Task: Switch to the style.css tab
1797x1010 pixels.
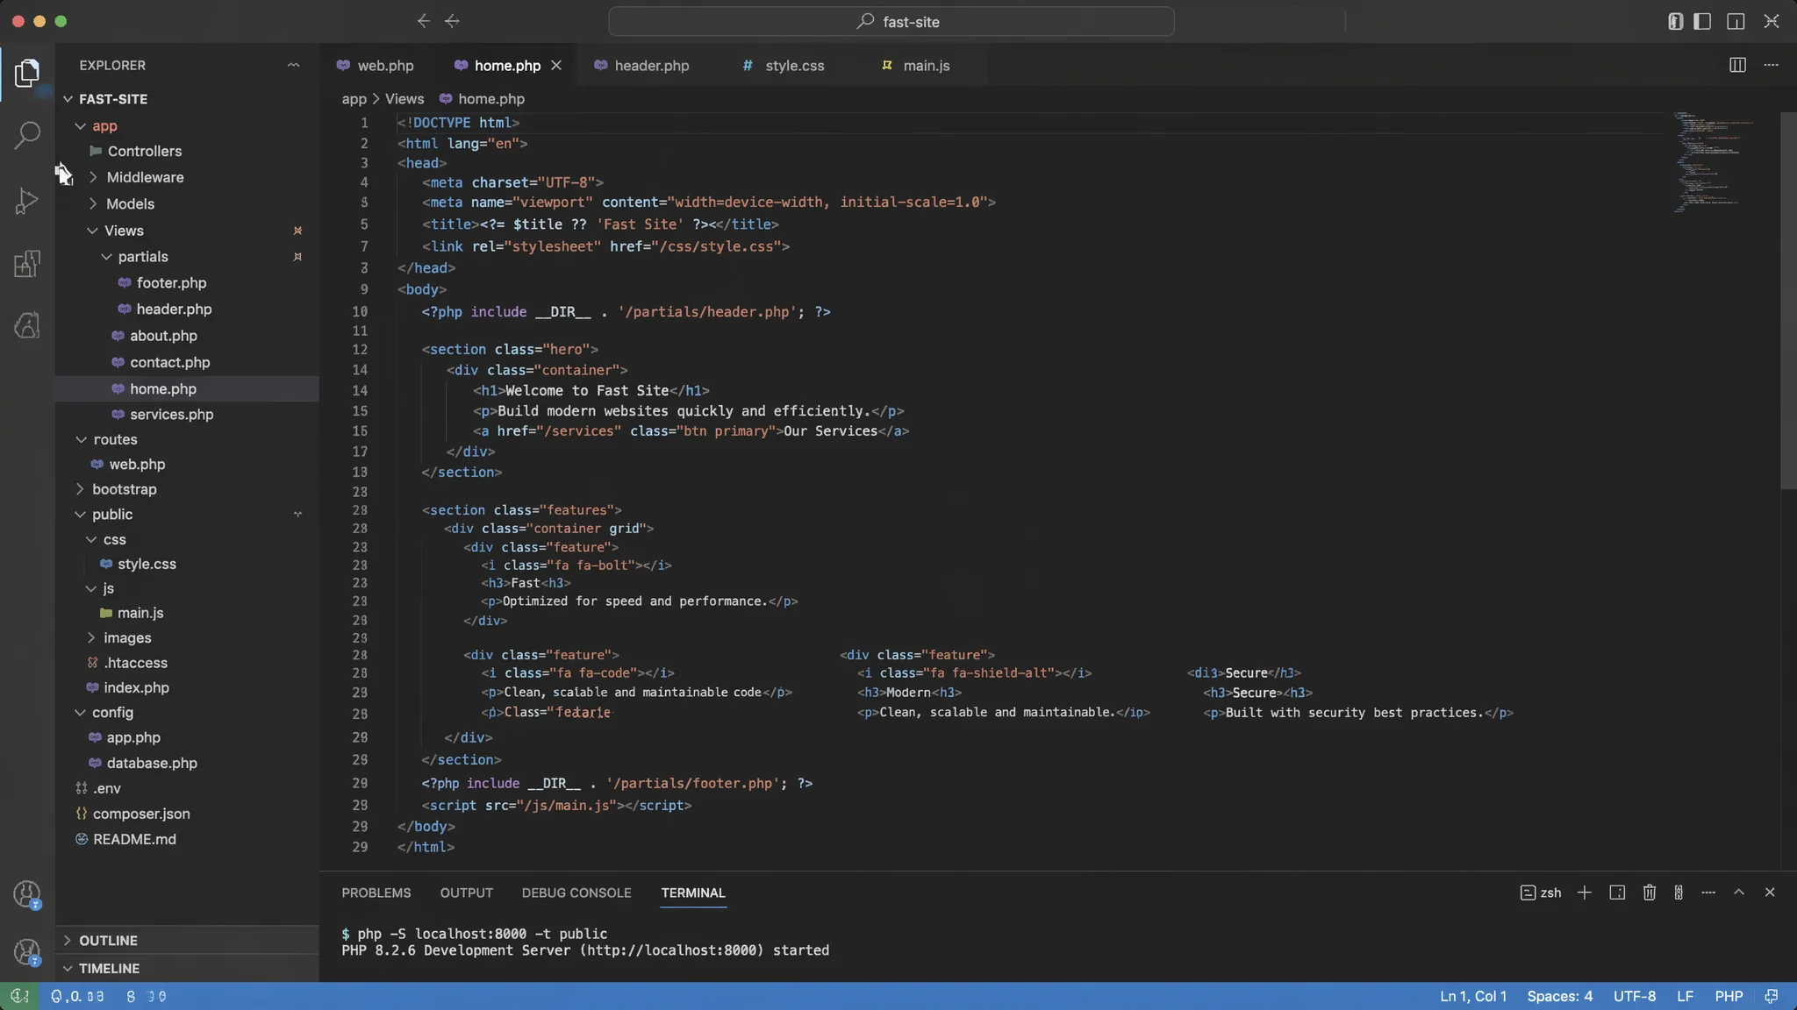Action: point(784,66)
